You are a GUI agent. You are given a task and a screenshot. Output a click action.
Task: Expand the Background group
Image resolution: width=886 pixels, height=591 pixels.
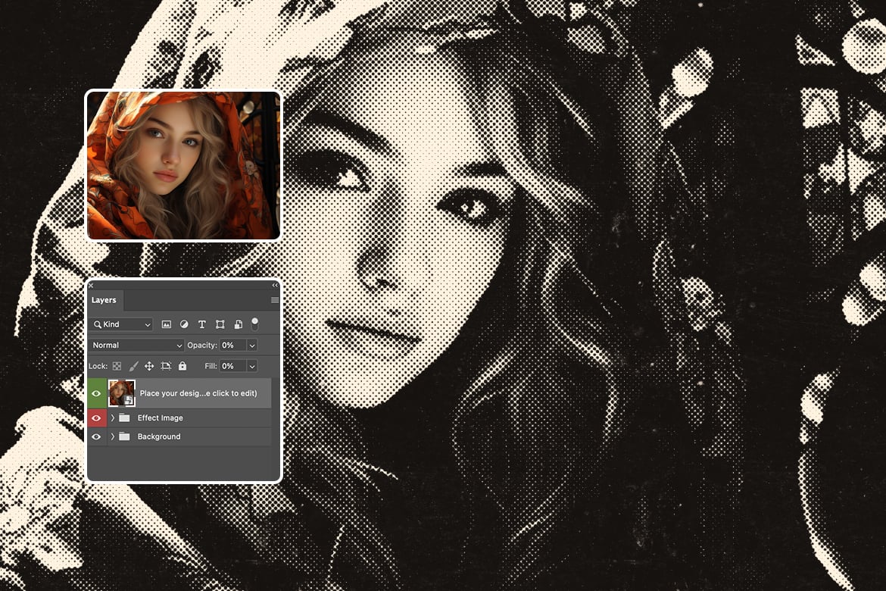pyautogui.click(x=112, y=436)
